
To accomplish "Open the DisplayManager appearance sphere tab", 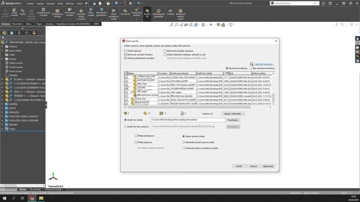I will (x=34, y=33).
